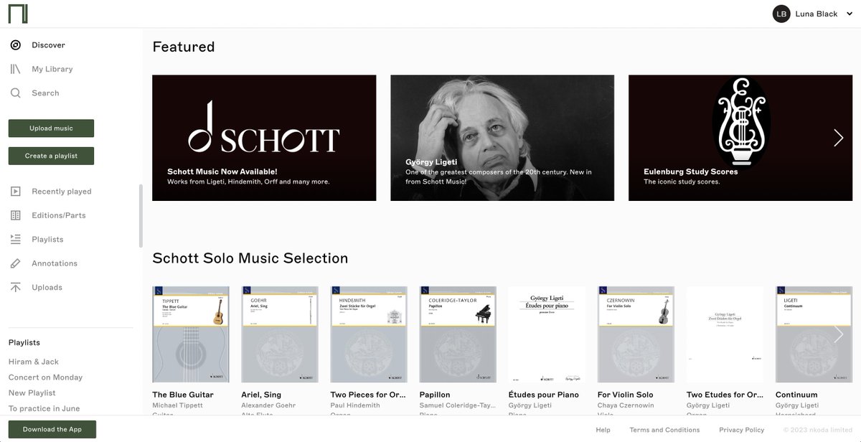Open the Playlists sidebar item
This screenshot has width=861, height=442.
point(47,239)
